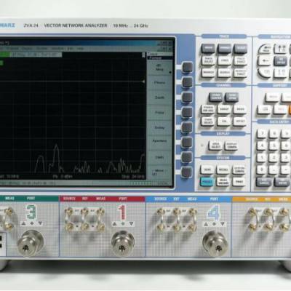Tap the up arrow under port 1
The height and width of the screenshot is (291, 291).
[114, 223]
